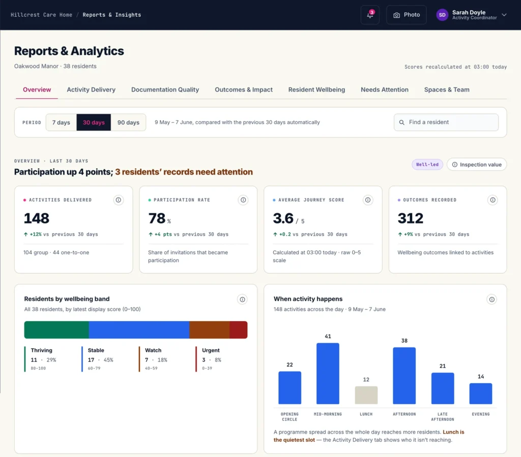Select the 30 days period option
Image resolution: width=521 pixels, height=457 pixels.
pos(94,122)
